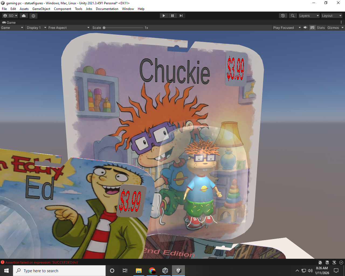The width and height of the screenshot is (345, 276).
Task: Open the Game view type dropdown
Action: [x=12, y=27]
